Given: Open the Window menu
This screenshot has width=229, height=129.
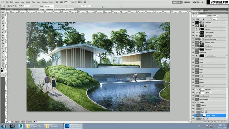Looking at the screenshot, I should pyautogui.click(x=45, y=2).
